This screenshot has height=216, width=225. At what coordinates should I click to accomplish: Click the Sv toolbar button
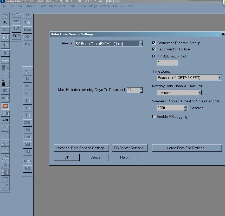[x=5, y=15]
